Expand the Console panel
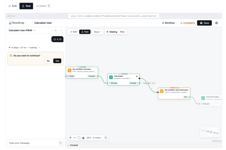Screen dimensions: 226x150 click(73, 145)
